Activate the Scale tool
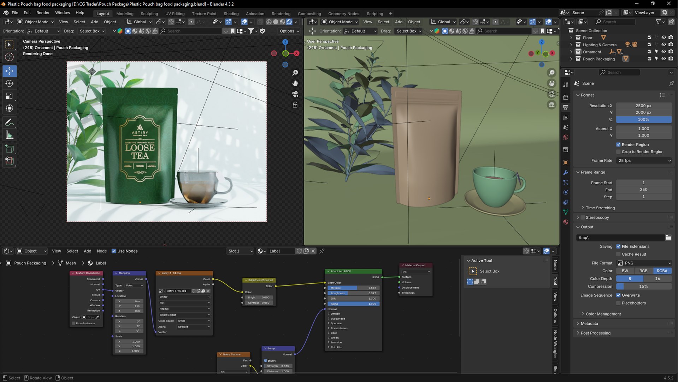678x382 pixels. [10, 96]
